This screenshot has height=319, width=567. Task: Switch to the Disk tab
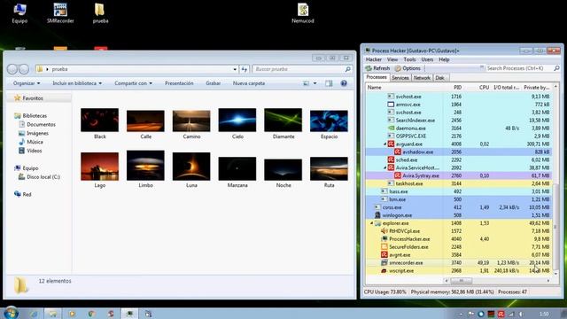click(x=439, y=78)
